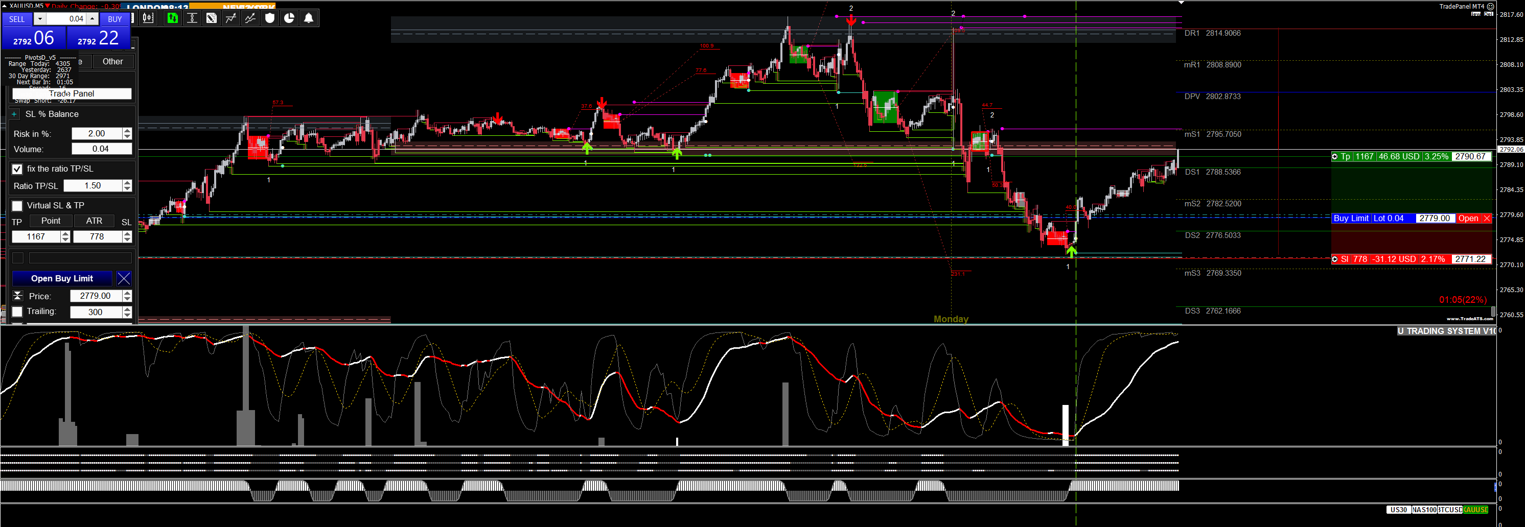Viewport: 1525px width, 527px height.
Task: Open the vertical distance measure tool icon
Action: (192, 18)
